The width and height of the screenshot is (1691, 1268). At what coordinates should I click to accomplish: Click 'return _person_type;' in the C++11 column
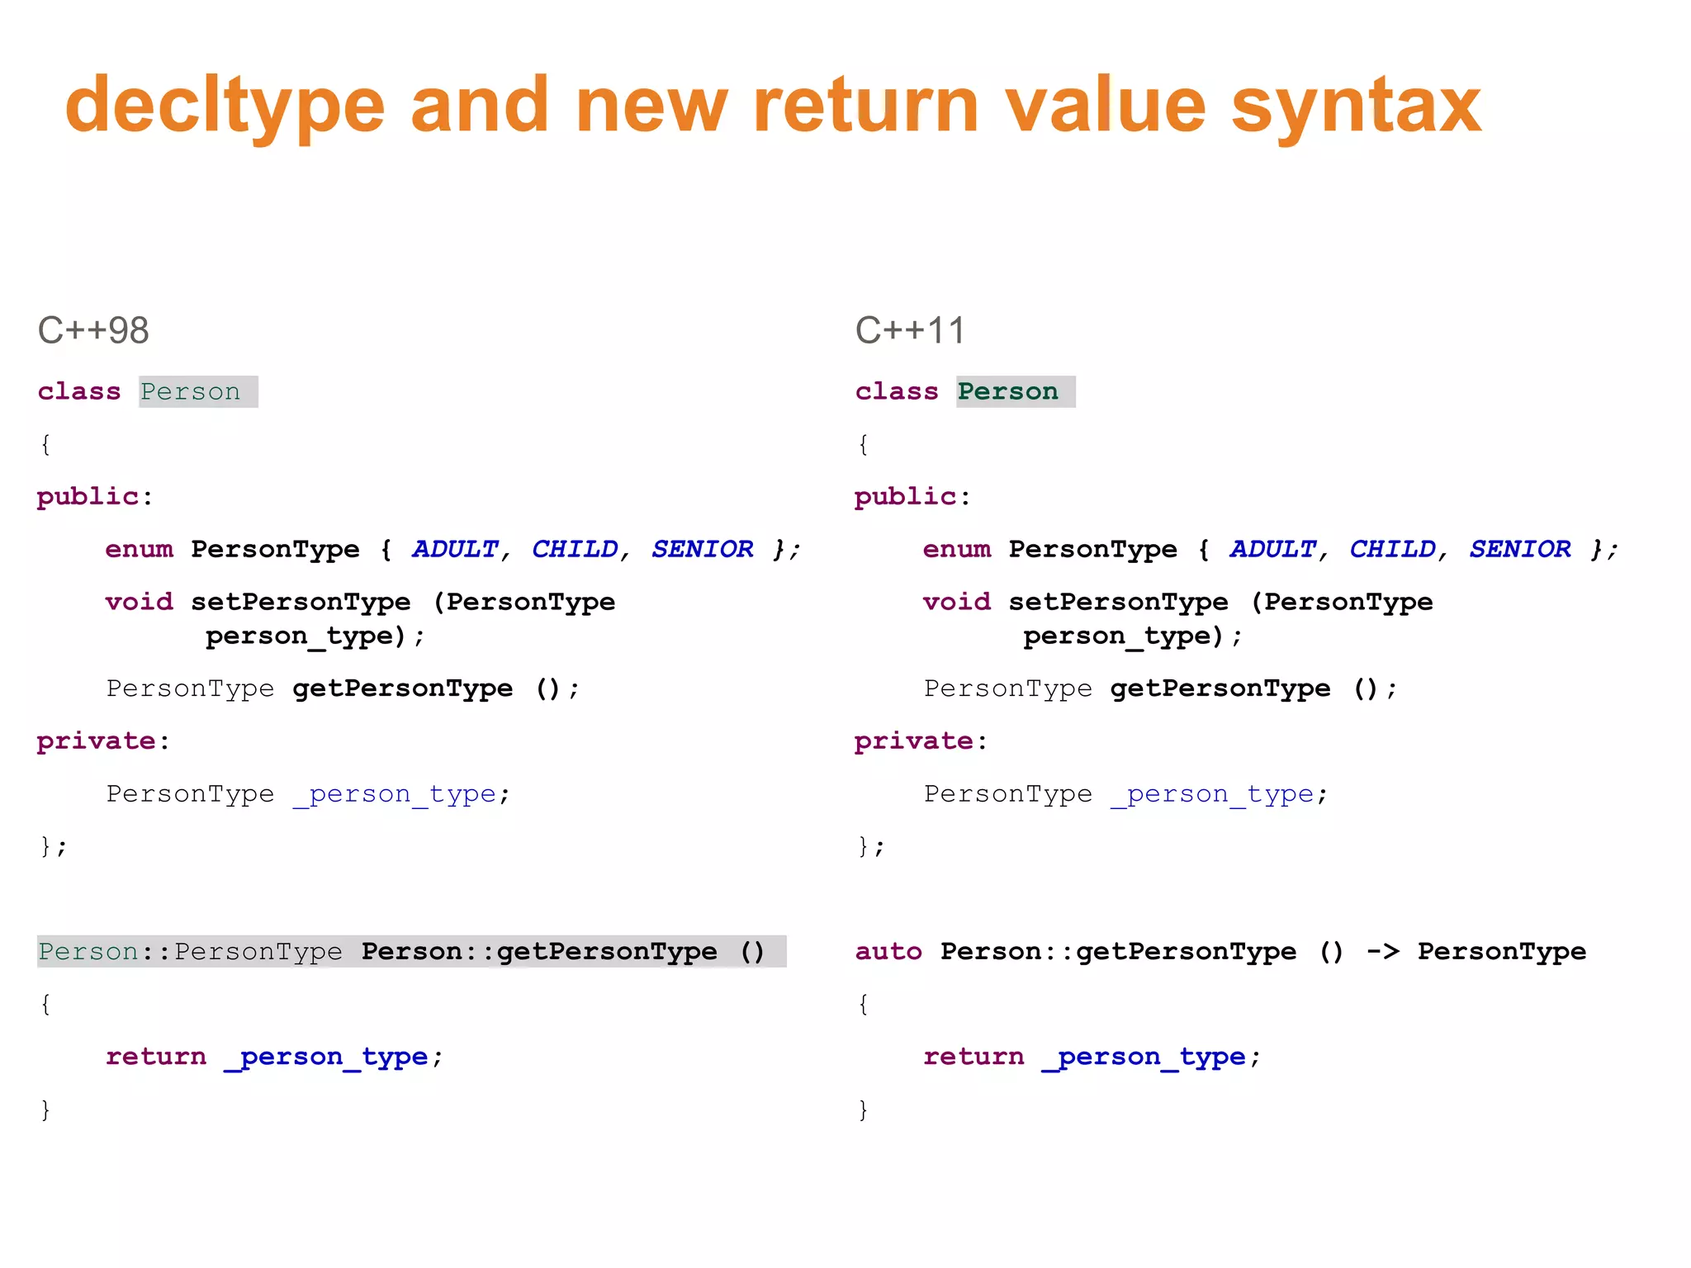(1092, 1057)
